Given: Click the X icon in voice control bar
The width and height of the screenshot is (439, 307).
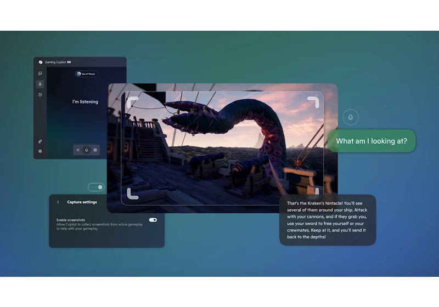Looking at the screenshot, I should tap(78, 150).
